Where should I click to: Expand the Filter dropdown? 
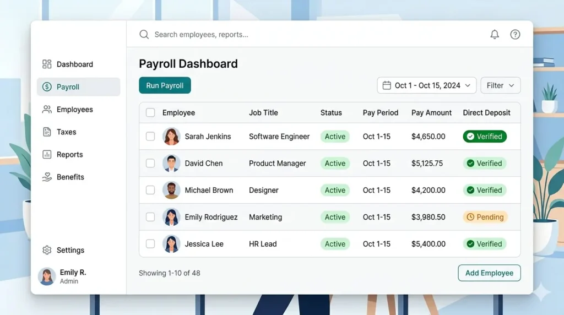click(500, 85)
